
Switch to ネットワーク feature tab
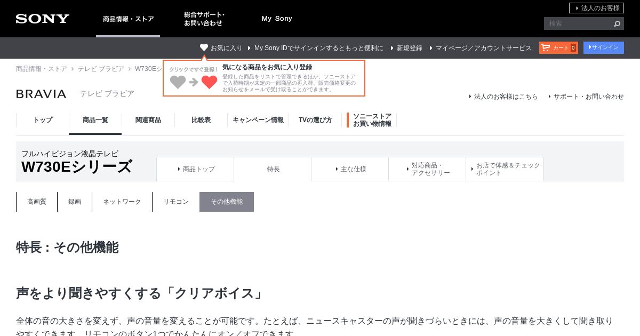[x=122, y=202]
